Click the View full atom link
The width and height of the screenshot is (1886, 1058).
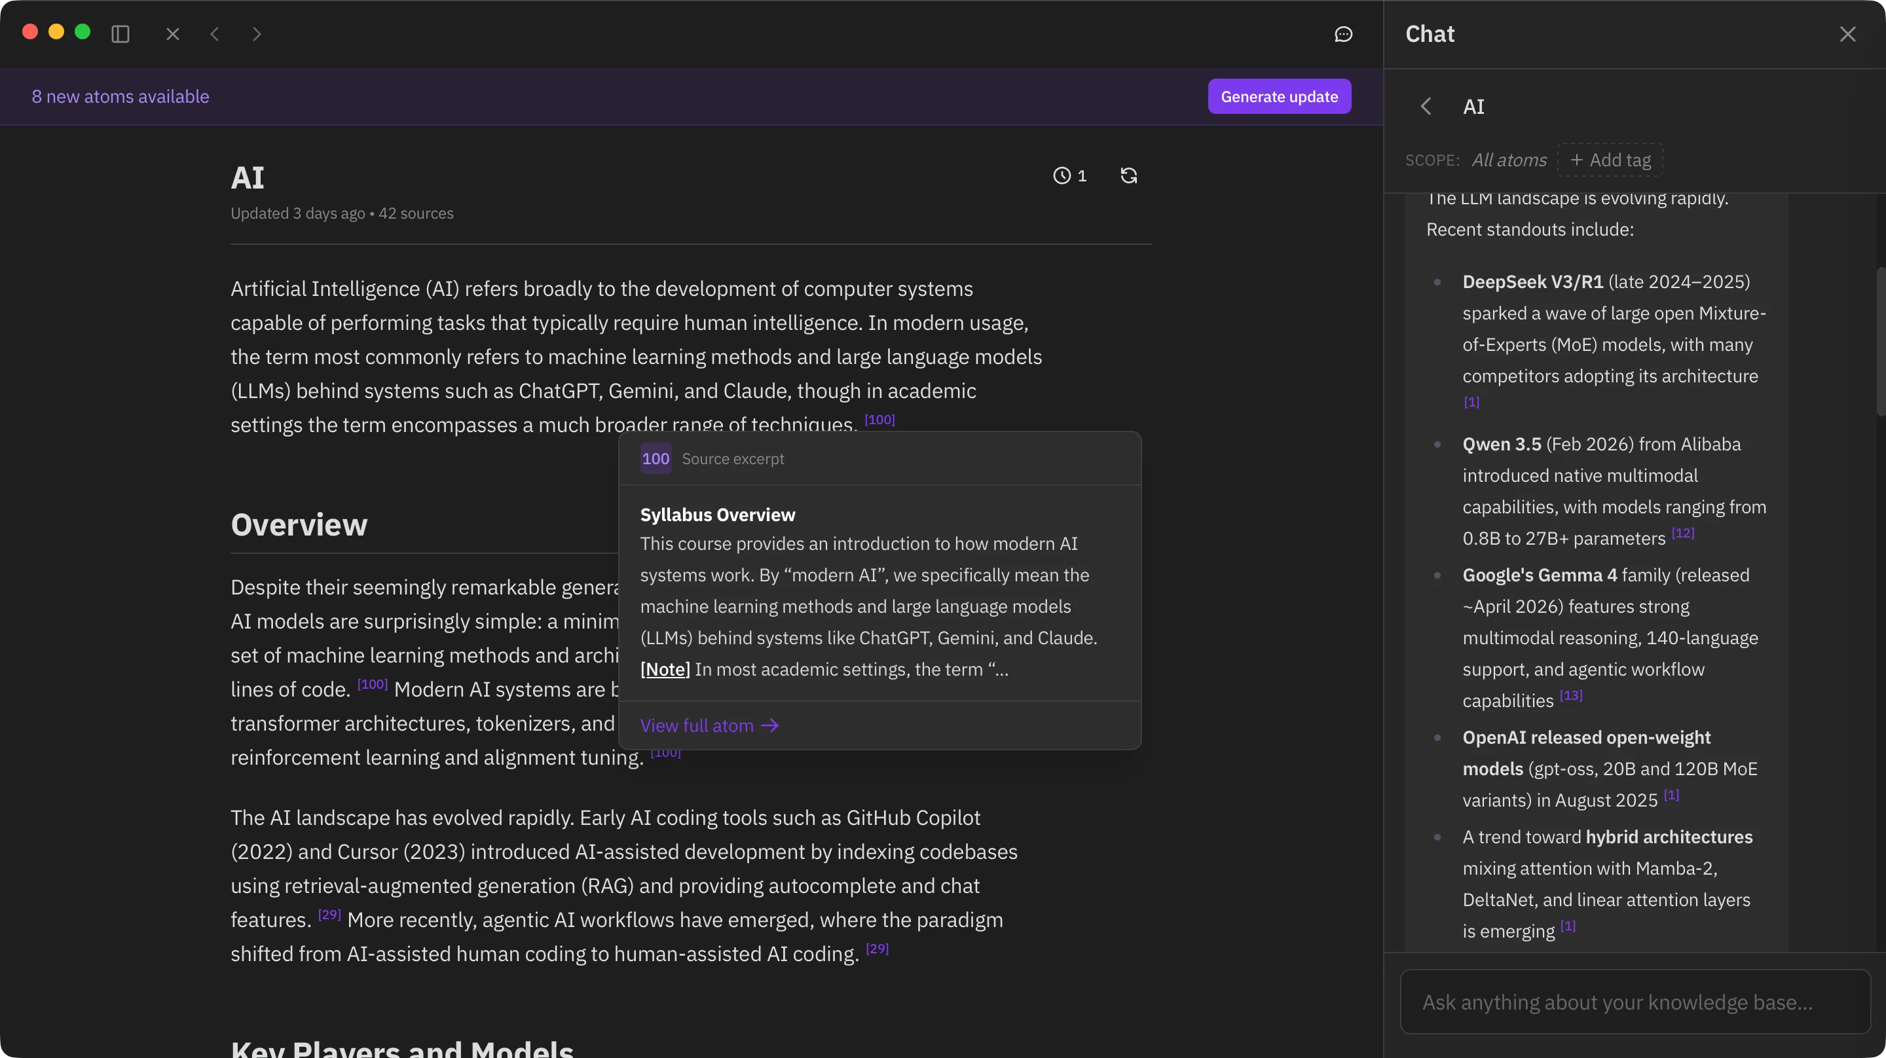point(708,725)
